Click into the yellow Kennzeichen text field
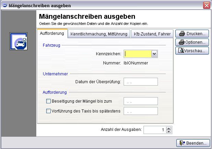 click(137, 54)
